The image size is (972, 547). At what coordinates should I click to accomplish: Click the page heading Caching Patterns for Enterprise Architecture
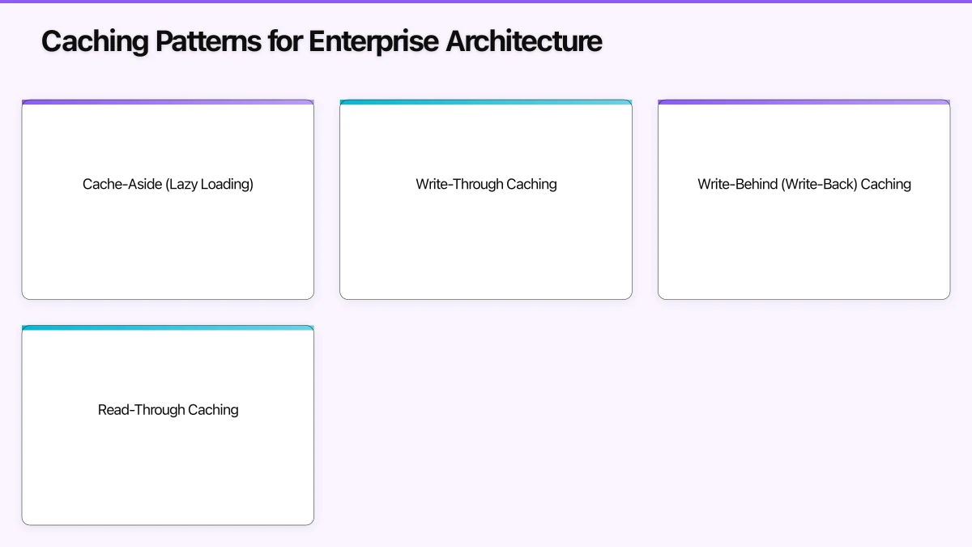coord(322,41)
